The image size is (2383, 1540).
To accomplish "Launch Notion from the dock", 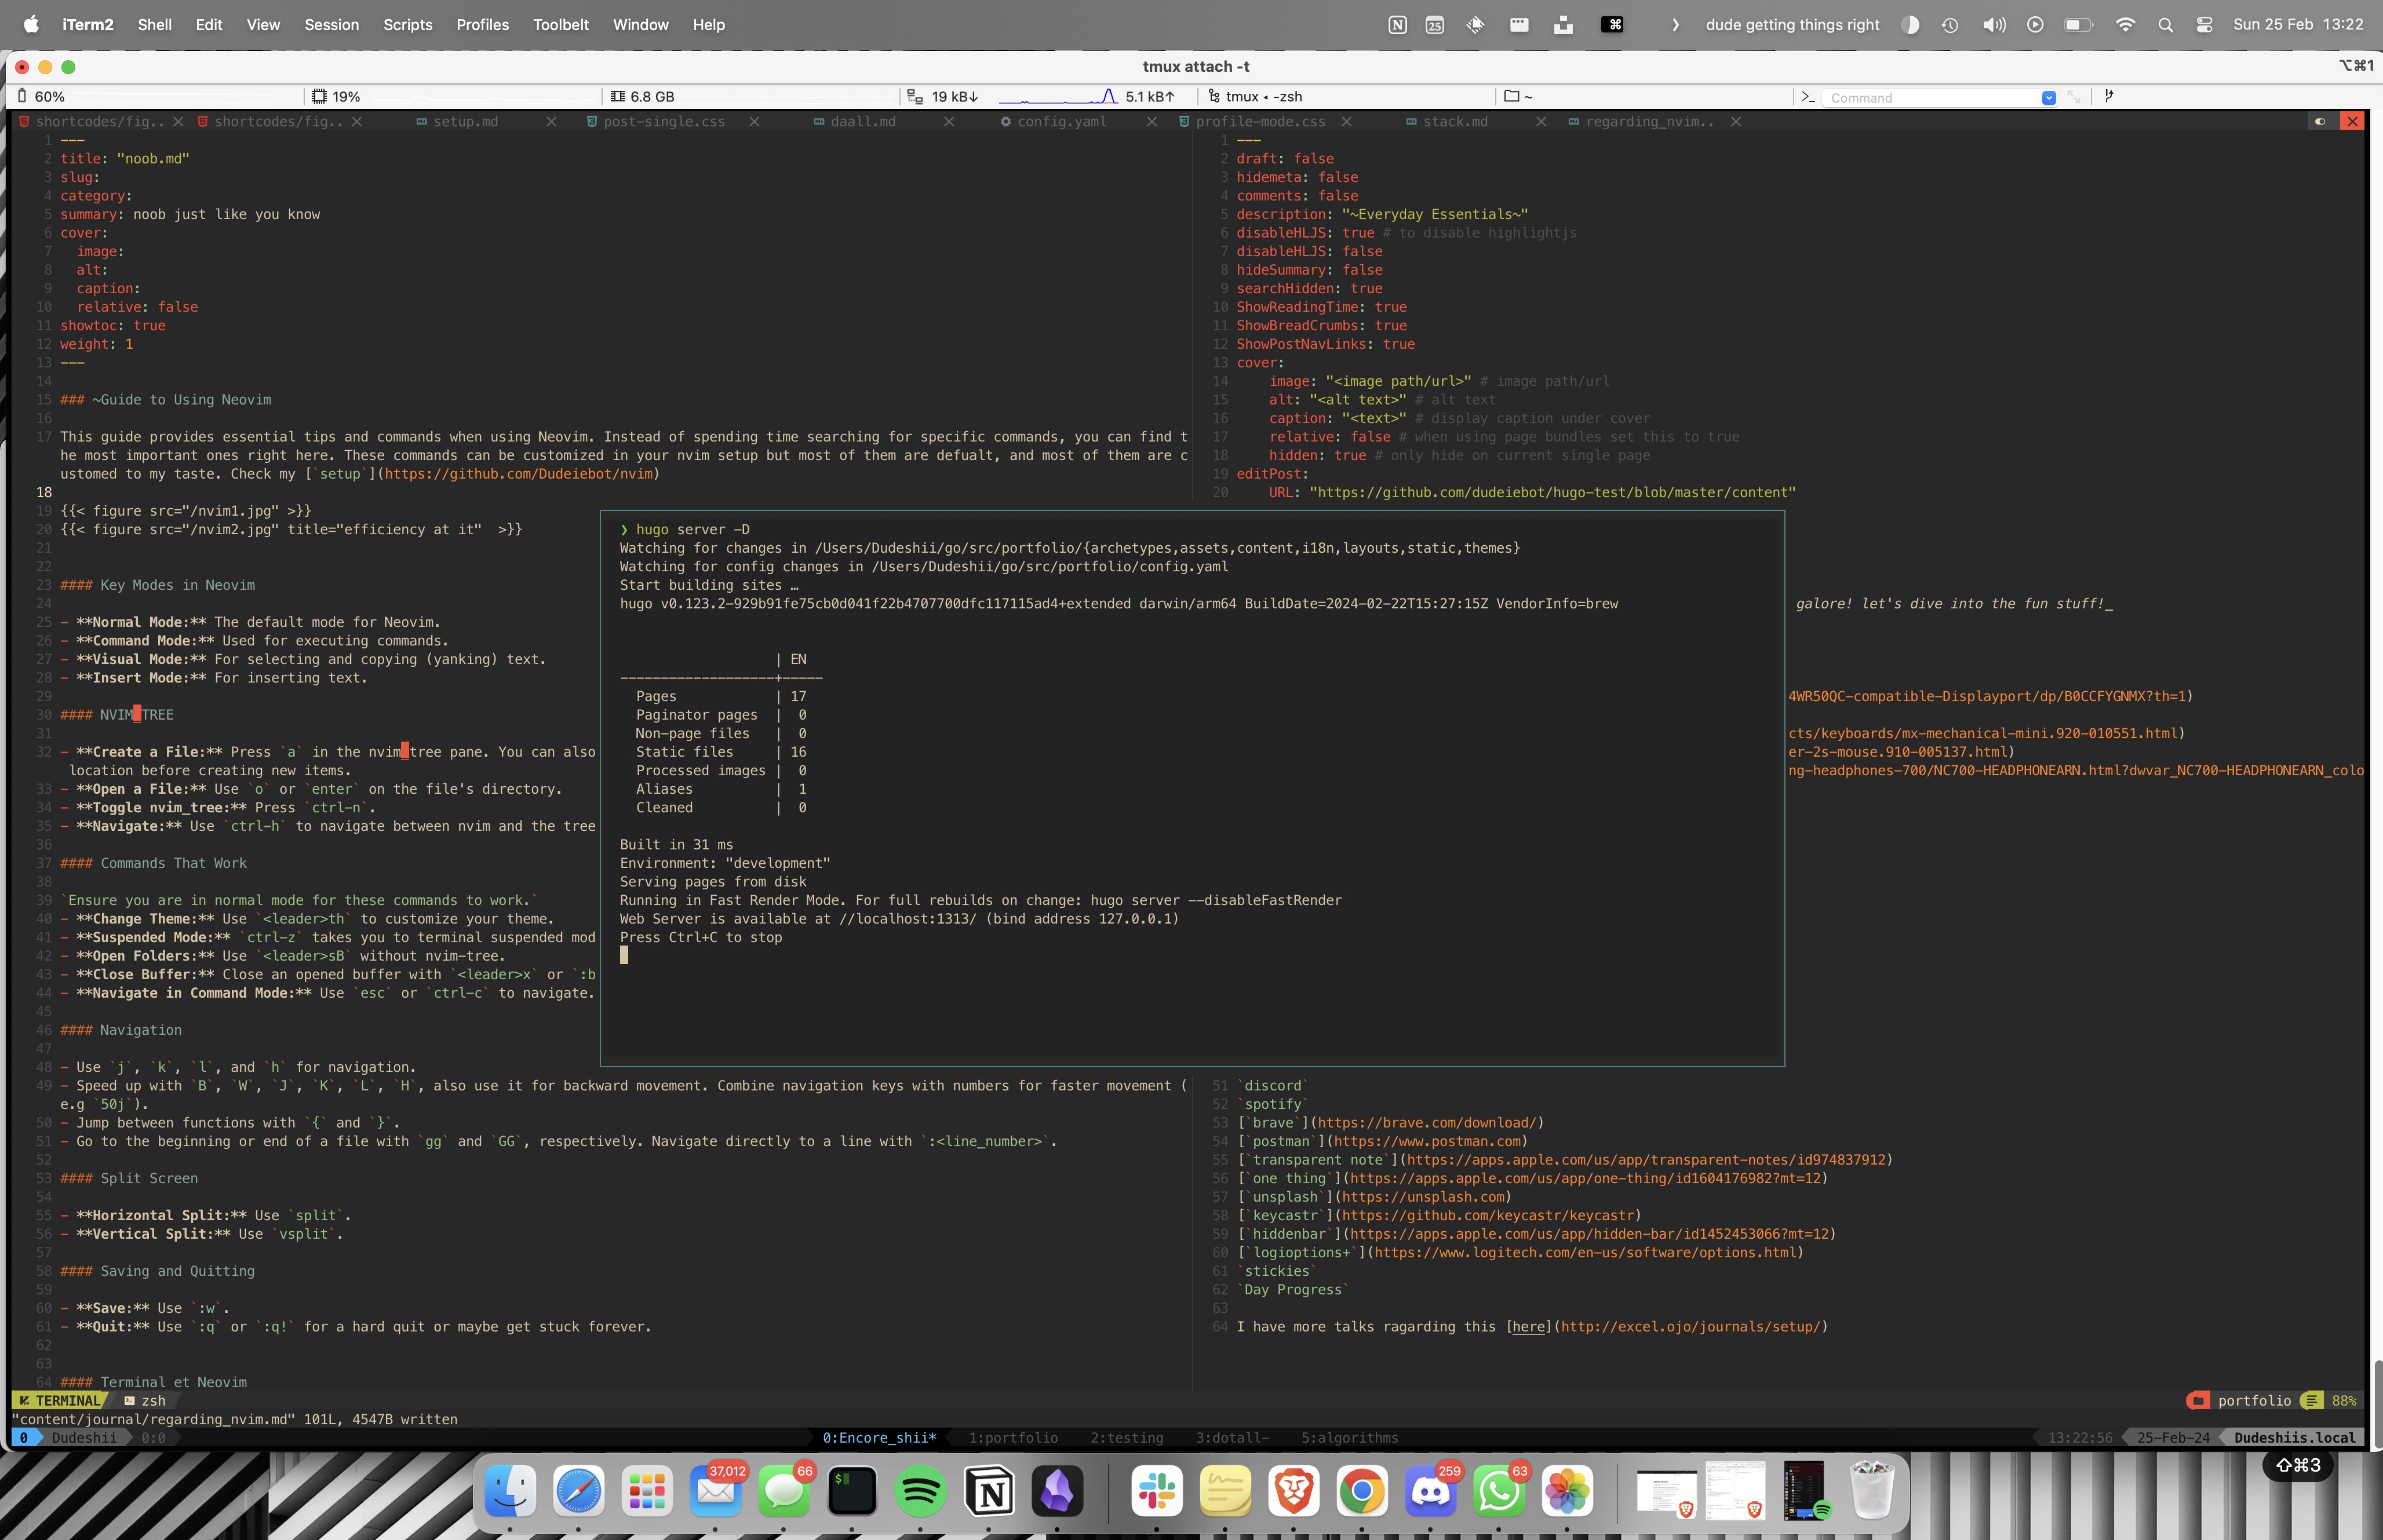I will tap(989, 1491).
